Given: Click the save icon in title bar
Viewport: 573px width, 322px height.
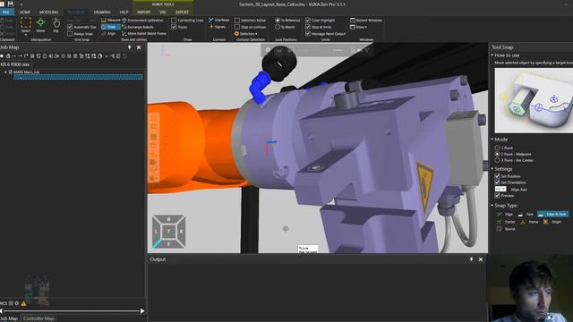Looking at the screenshot, I should coord(10,4).
